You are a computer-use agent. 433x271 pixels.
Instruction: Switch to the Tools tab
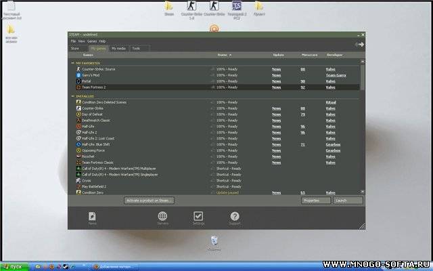(x=139, y=48)
